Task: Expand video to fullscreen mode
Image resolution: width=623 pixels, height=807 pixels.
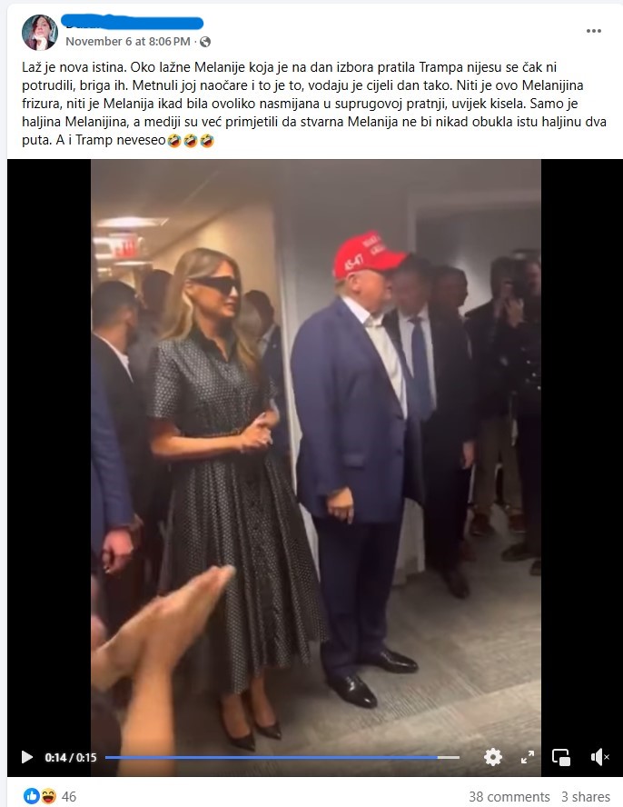Action: click(528, 757)
